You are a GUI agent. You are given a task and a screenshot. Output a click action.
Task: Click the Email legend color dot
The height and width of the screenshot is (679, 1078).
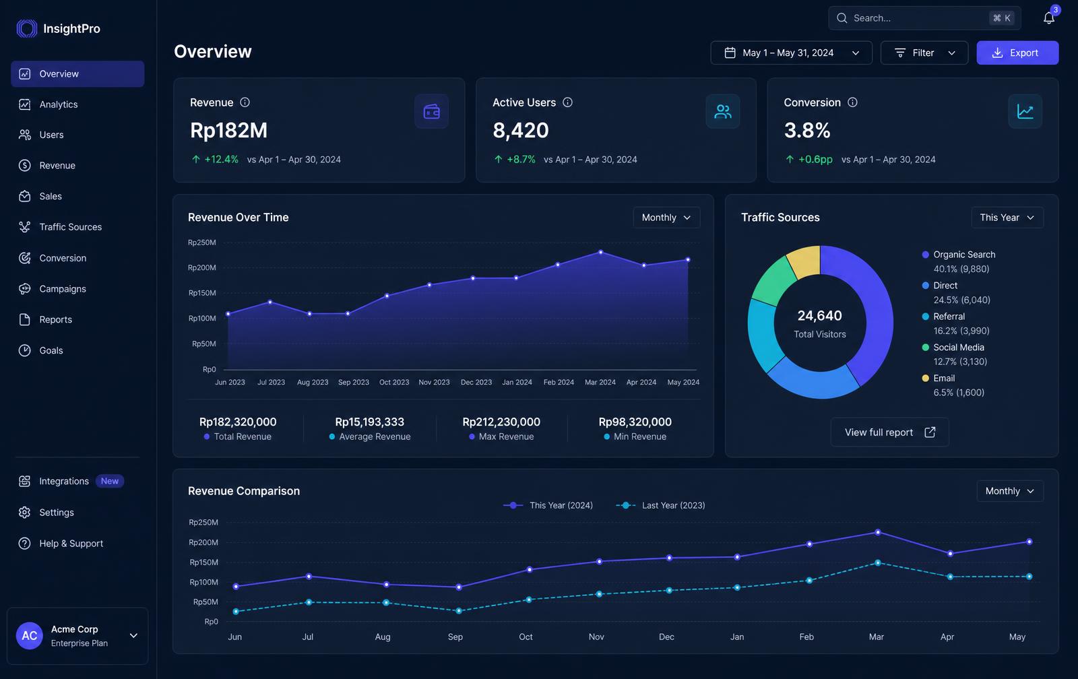click(x=926, y=379)
